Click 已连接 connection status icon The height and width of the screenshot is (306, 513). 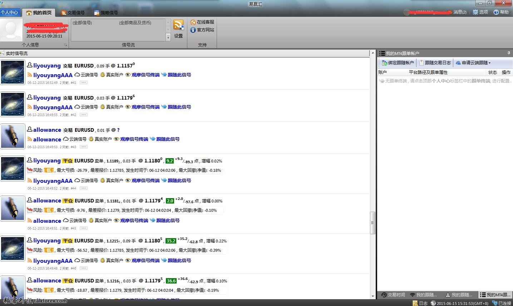click(495, 303)
